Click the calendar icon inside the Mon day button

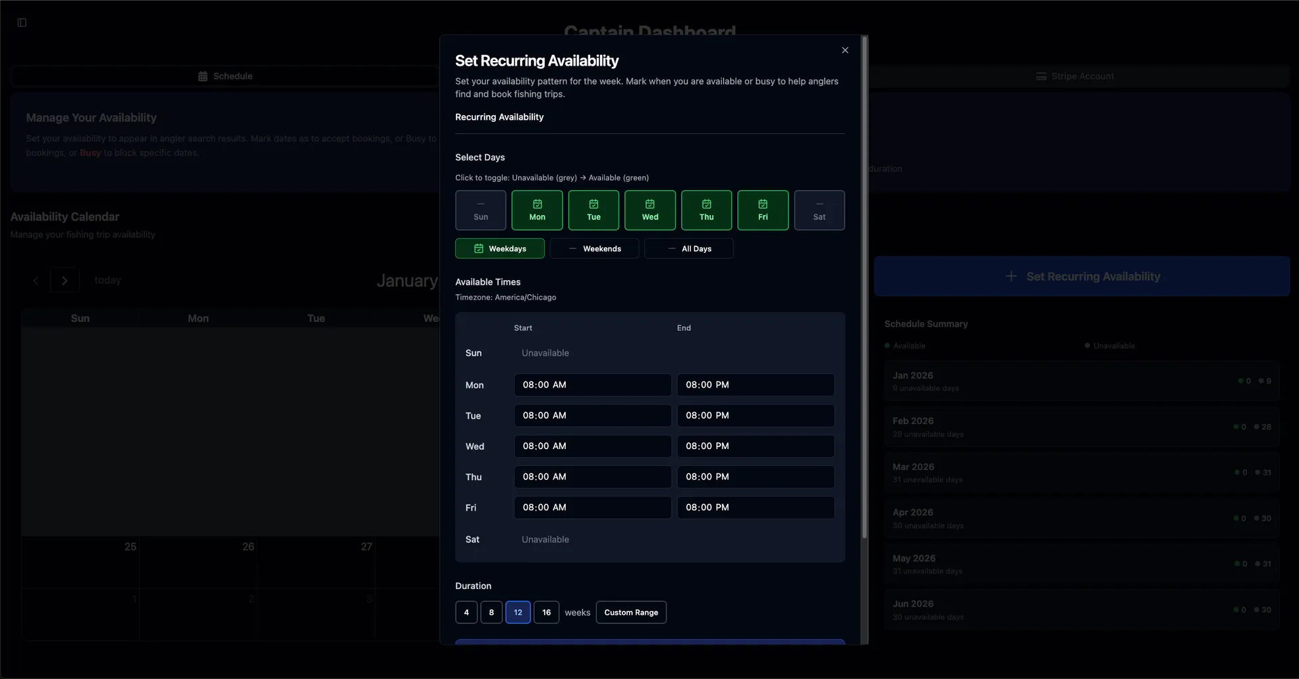(x=537, y=204)
